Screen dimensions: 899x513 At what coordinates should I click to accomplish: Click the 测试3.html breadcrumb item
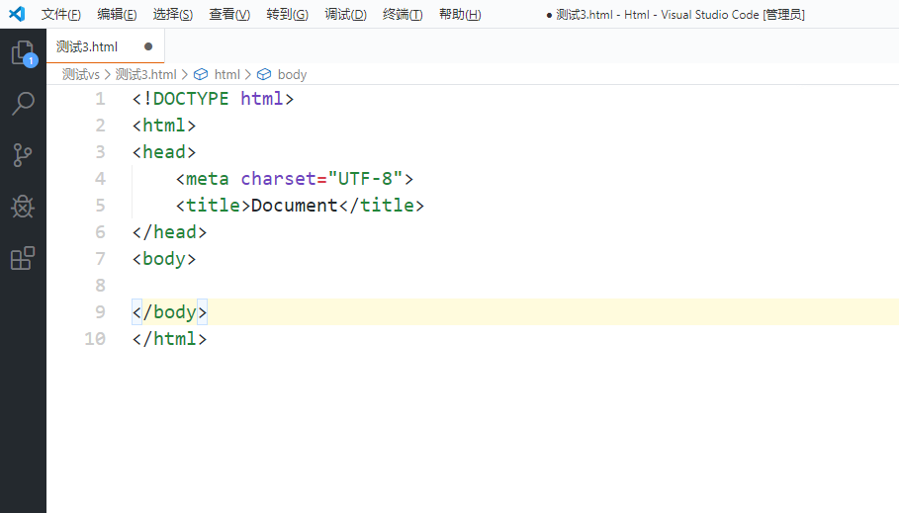[145, 74]
